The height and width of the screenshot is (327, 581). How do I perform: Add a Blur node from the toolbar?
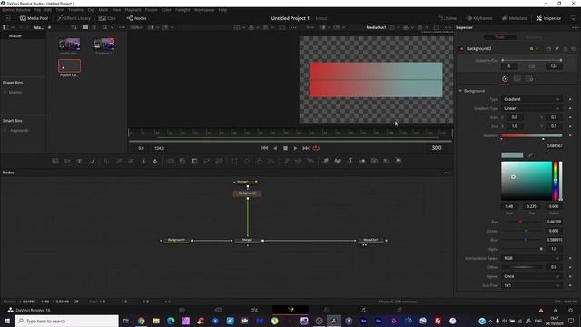[x=155, y=161]
